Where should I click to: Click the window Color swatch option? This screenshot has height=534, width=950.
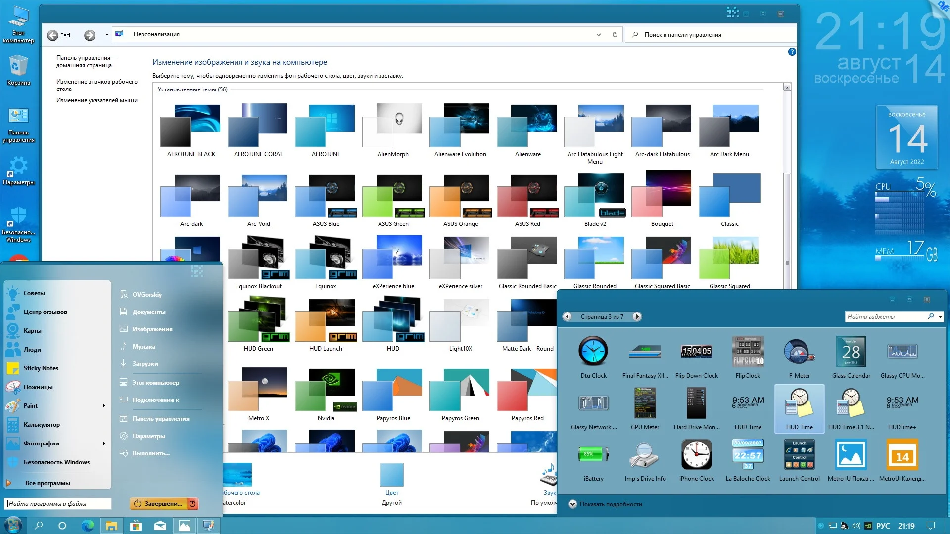coord(391,475)
